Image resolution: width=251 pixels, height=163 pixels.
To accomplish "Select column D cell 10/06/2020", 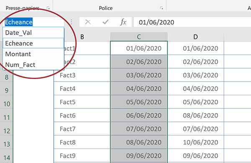I will point(196,142).
